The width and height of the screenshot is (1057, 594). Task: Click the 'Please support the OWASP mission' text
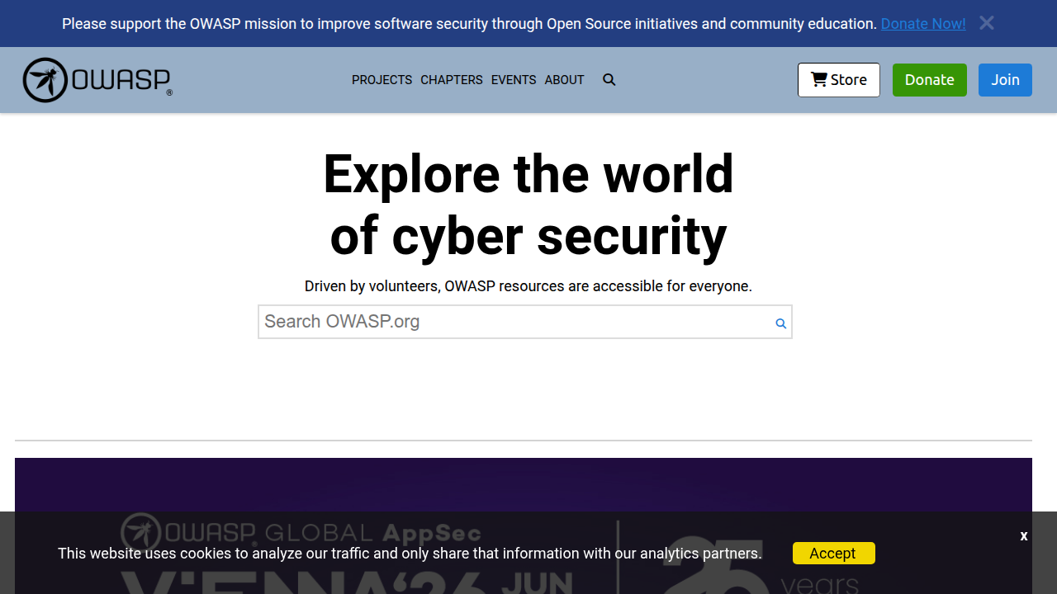[x=469, y=24]
